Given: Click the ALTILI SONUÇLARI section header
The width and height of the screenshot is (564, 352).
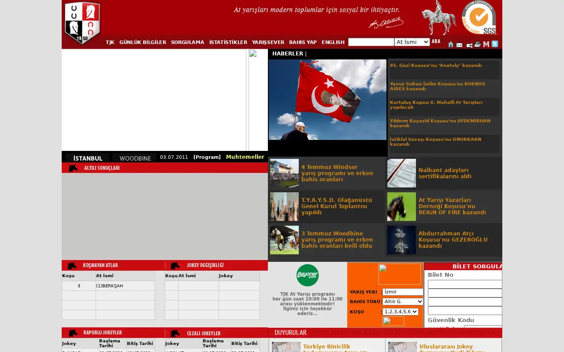Looking at the screenshot, I should click(165, 168).
